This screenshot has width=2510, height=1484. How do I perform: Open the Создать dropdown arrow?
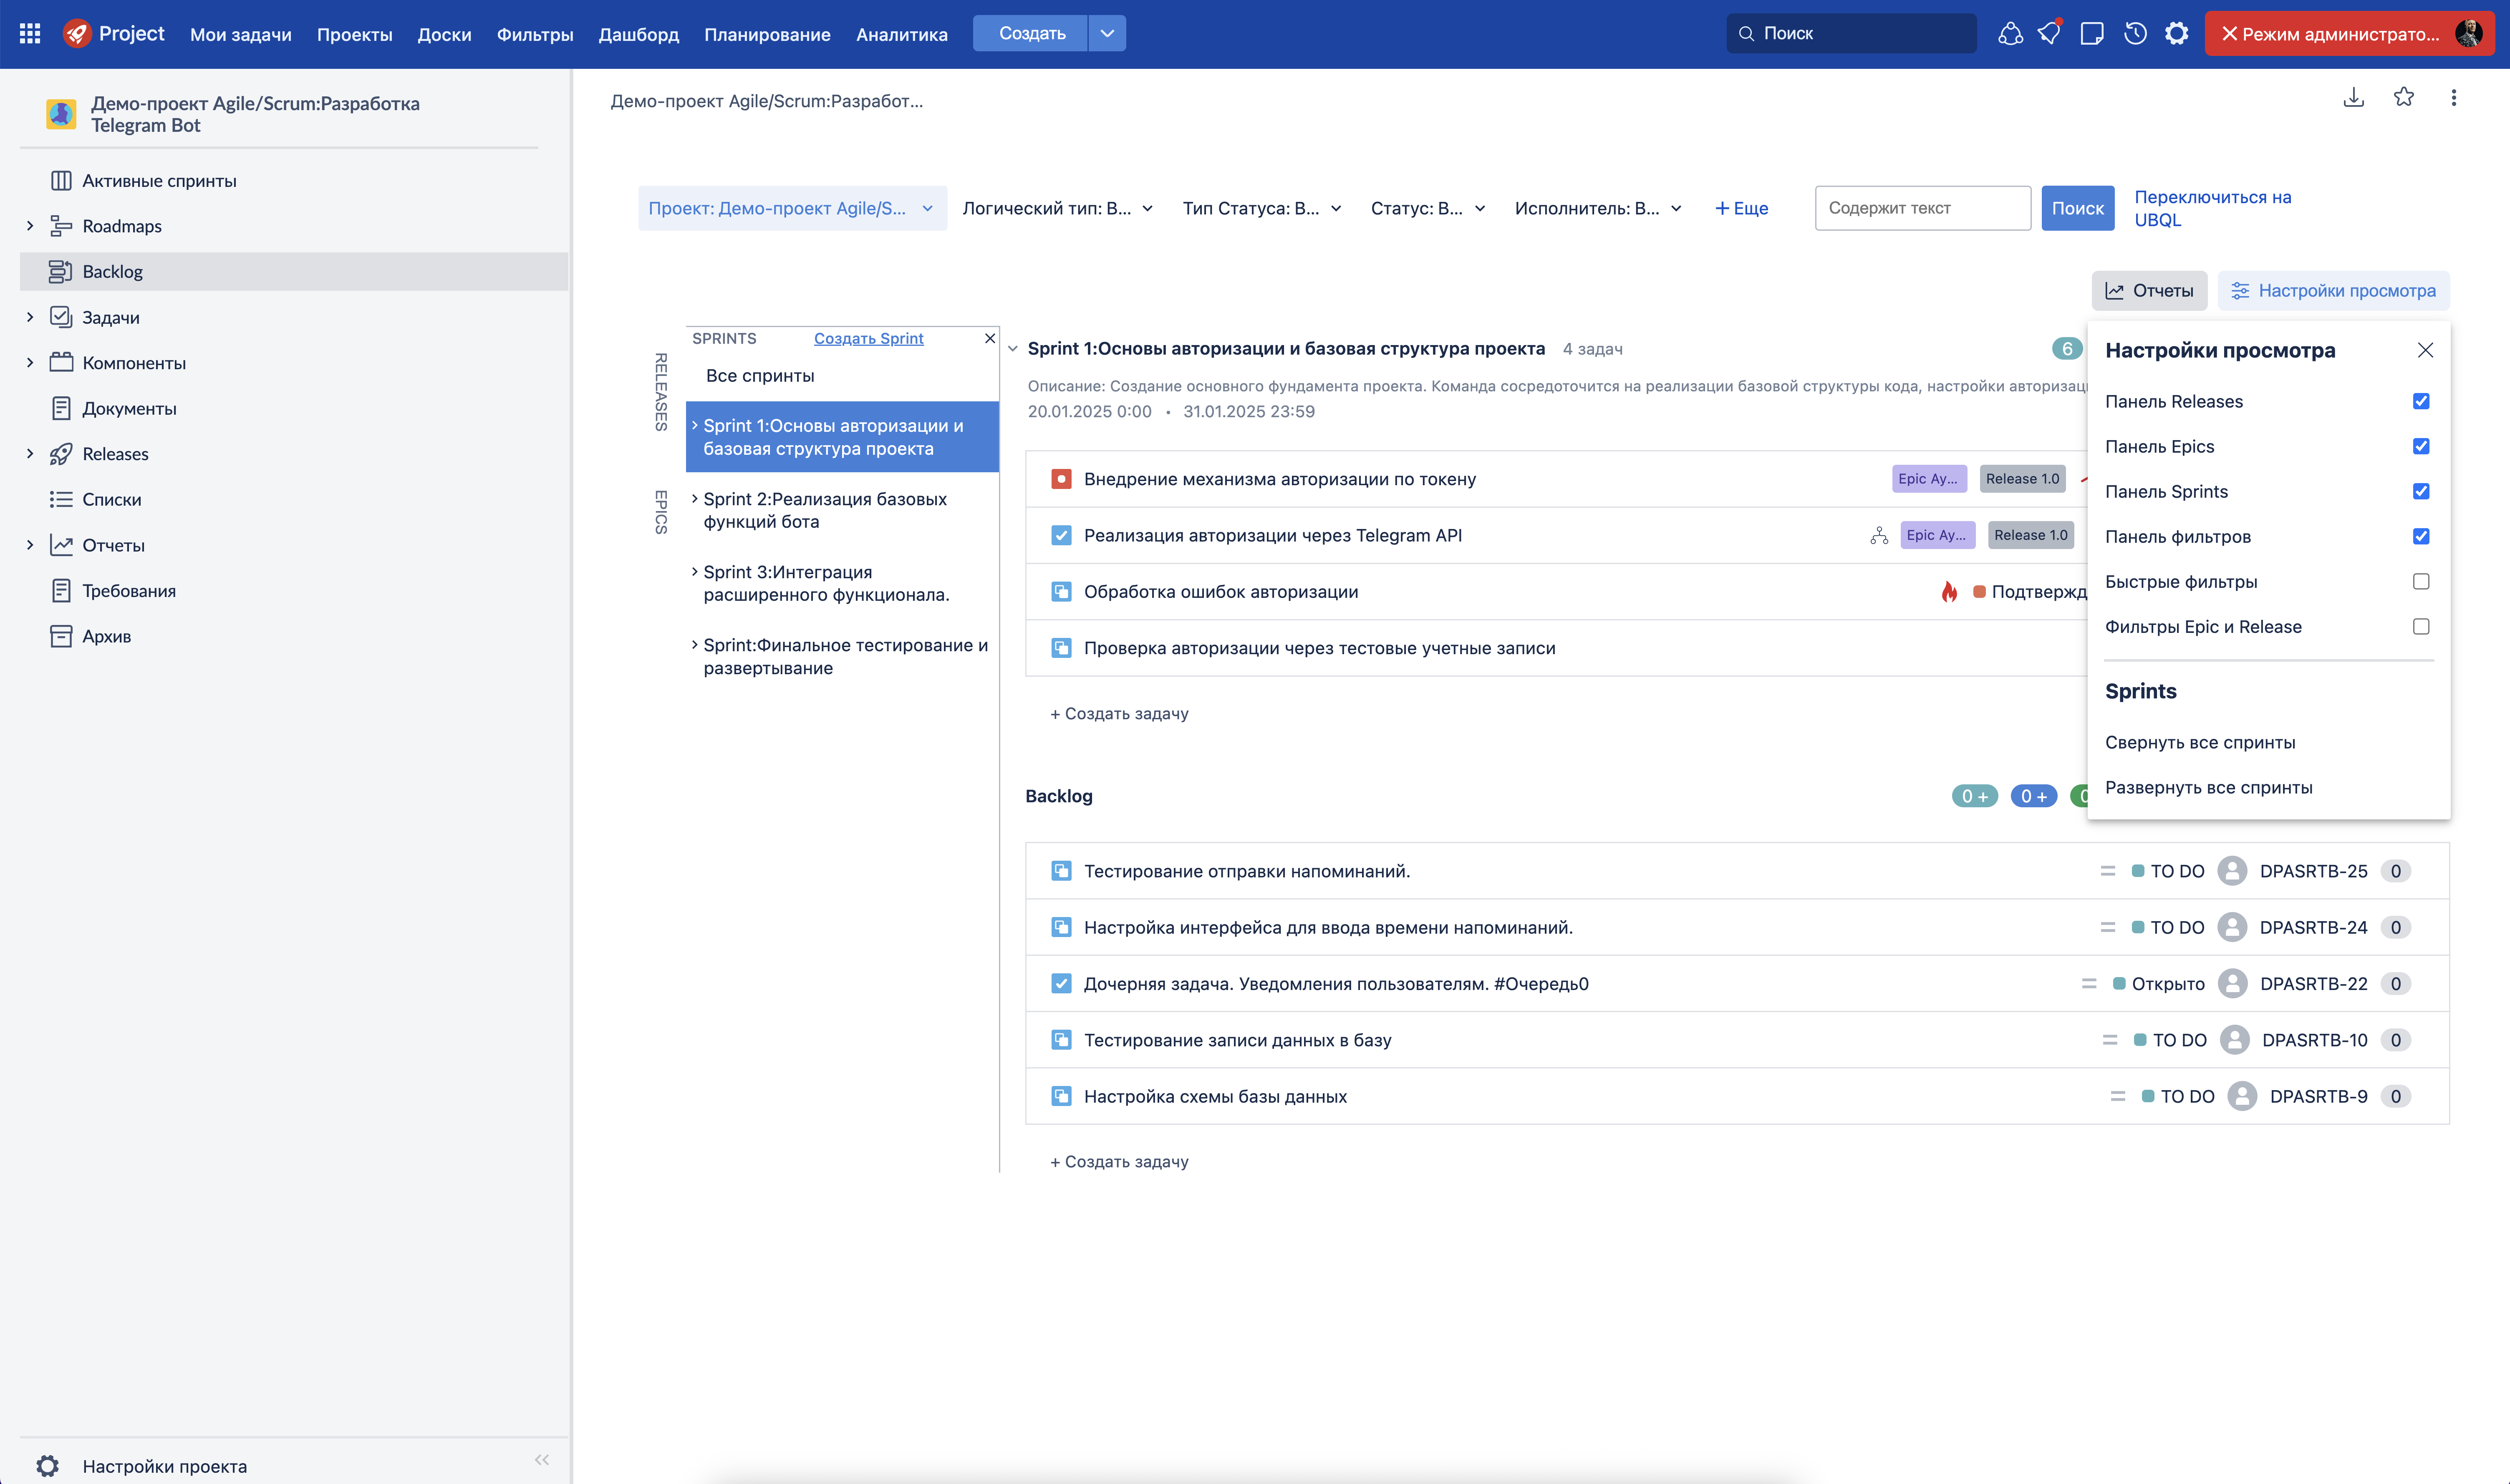(x=1107, y=33)
